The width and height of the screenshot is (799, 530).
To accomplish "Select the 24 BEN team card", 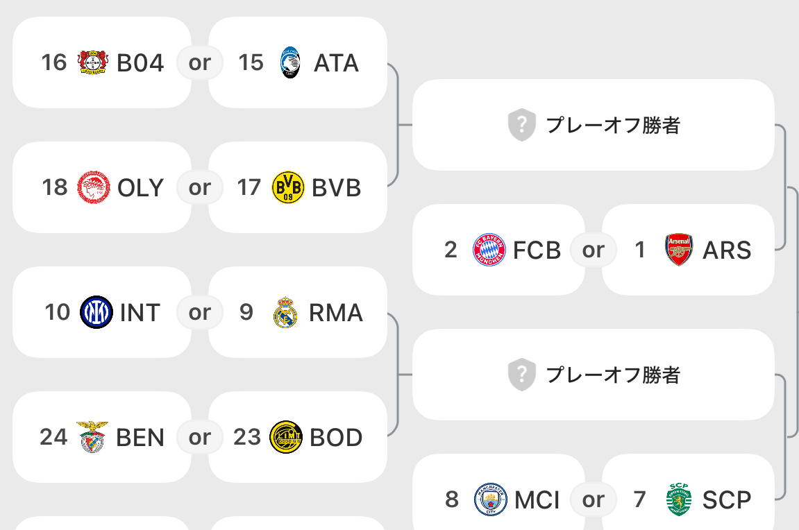I will coord(101,437).
